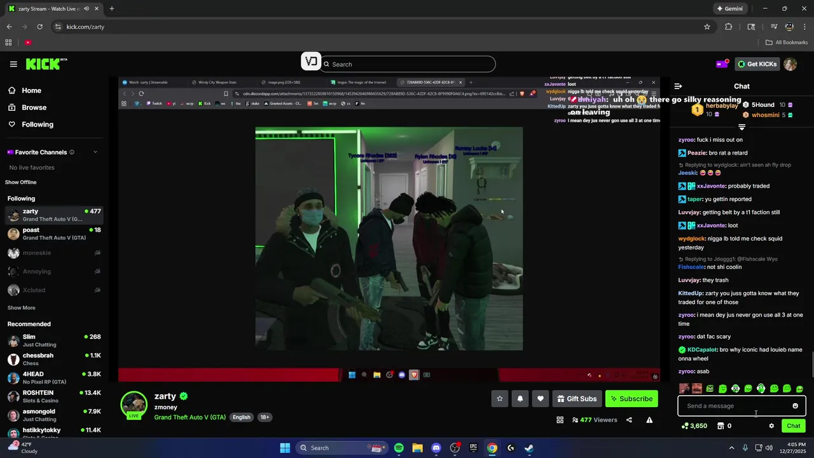Viewport: 814px width, 458px height.
Task: Open All Bookmarks folder
Action: coord(787,43)
